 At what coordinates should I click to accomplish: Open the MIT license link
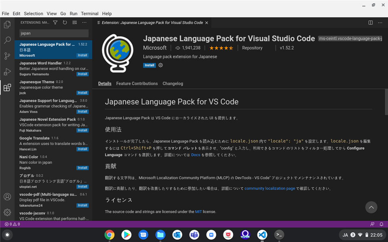[198, 212]
